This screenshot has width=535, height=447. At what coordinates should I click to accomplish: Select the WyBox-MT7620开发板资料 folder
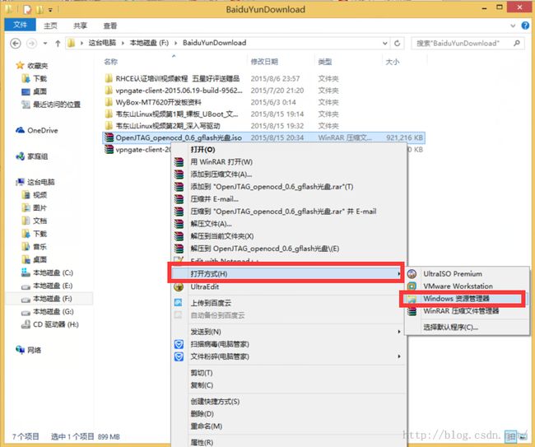[x=158, y=102]
